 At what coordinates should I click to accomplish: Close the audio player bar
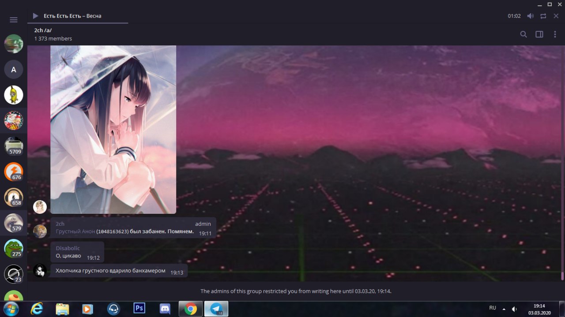point(556,16)
